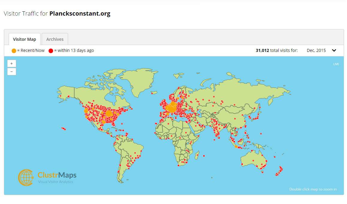
Task: Click the LIVE indicator on the map
Action: click(x=336, y=64)
